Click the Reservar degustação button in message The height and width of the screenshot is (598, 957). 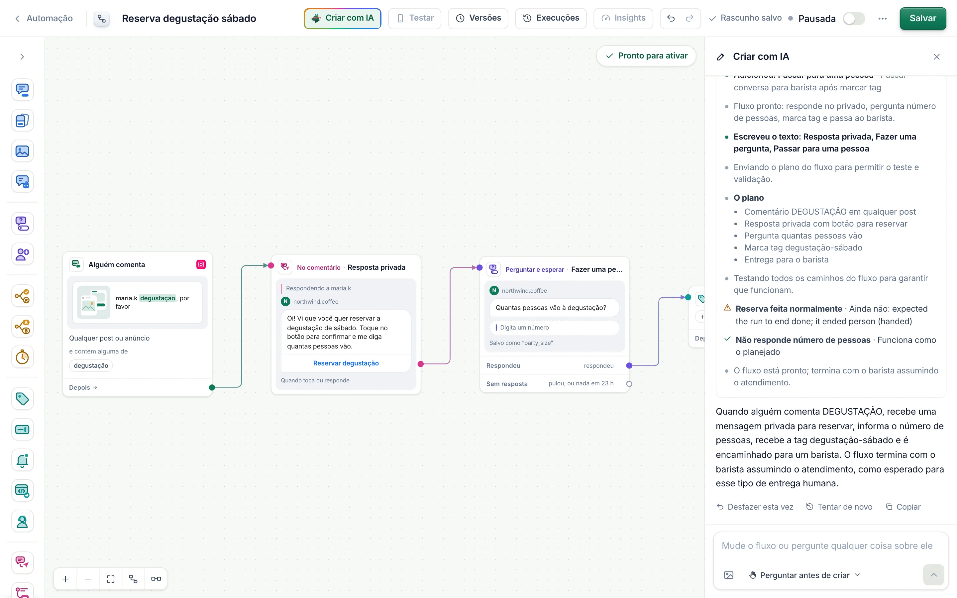pyautogui.click(x=346, y=363)
